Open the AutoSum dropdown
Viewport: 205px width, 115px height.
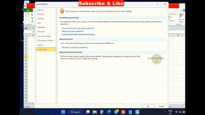(x=174, y=14)
